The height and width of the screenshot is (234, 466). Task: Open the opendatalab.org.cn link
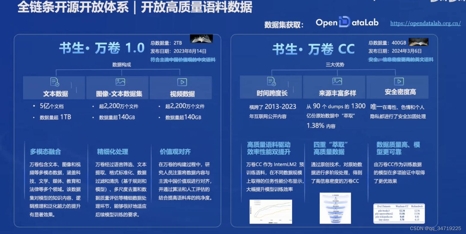(425, 23)
